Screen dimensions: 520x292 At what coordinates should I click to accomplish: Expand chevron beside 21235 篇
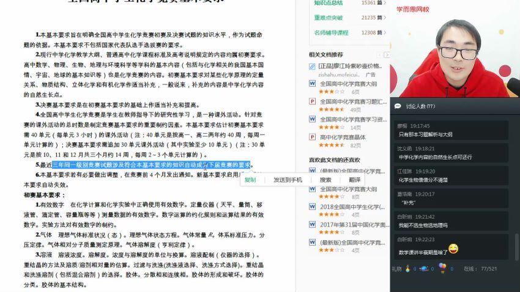click(x=385, y=18)
